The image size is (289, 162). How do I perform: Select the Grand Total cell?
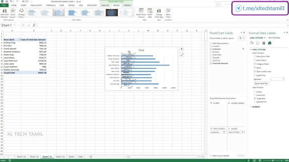12,73
